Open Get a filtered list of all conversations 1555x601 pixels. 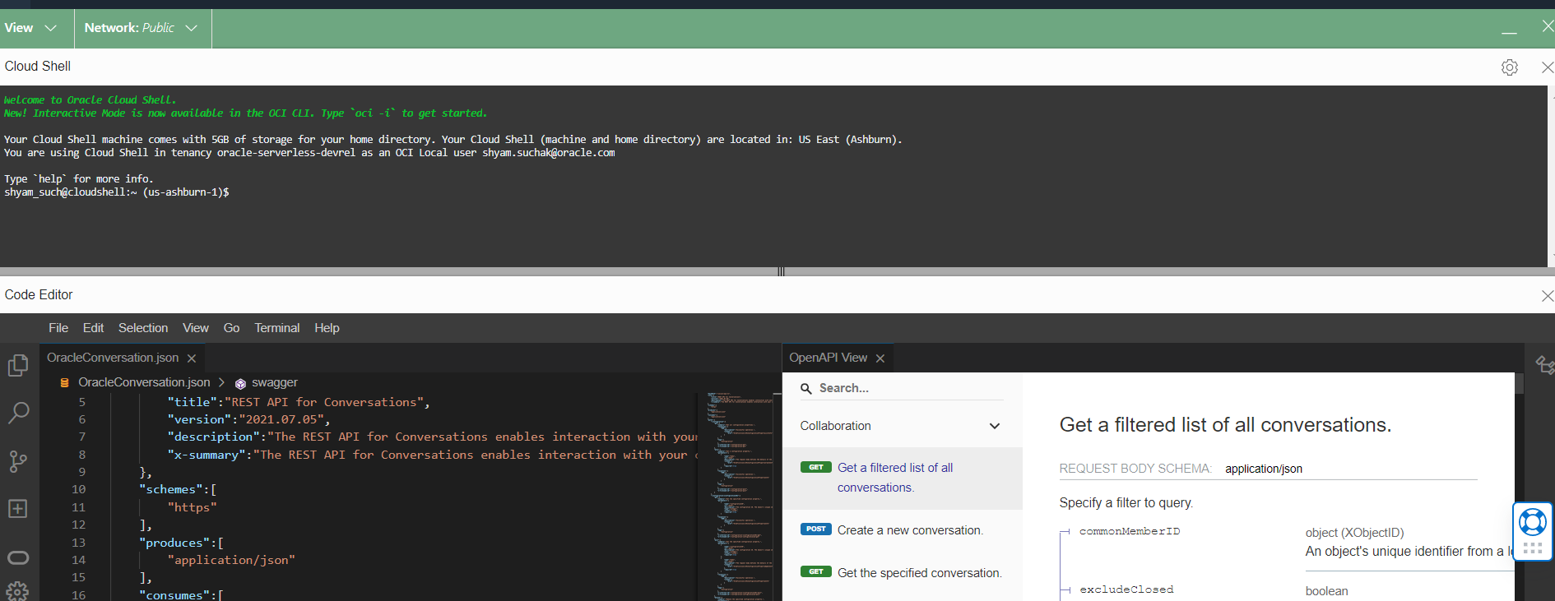click(902, 478)
